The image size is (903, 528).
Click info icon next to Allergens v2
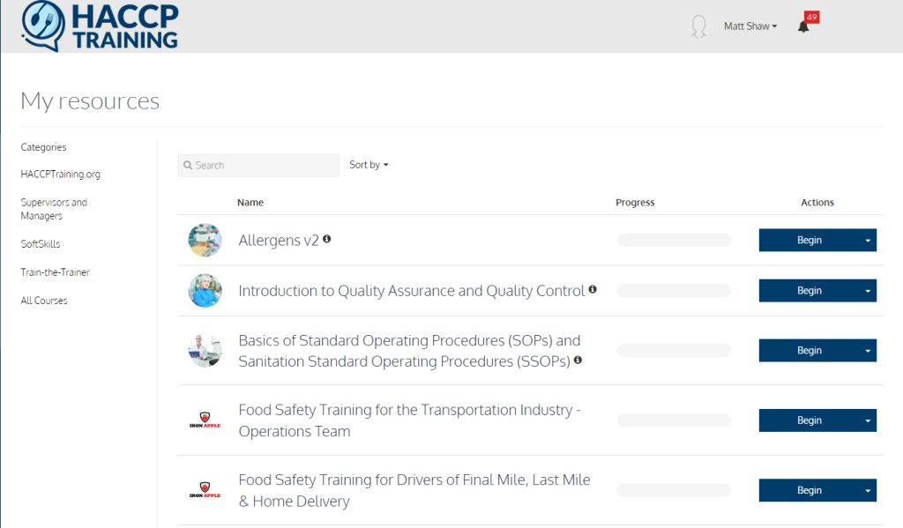[327, 239]
